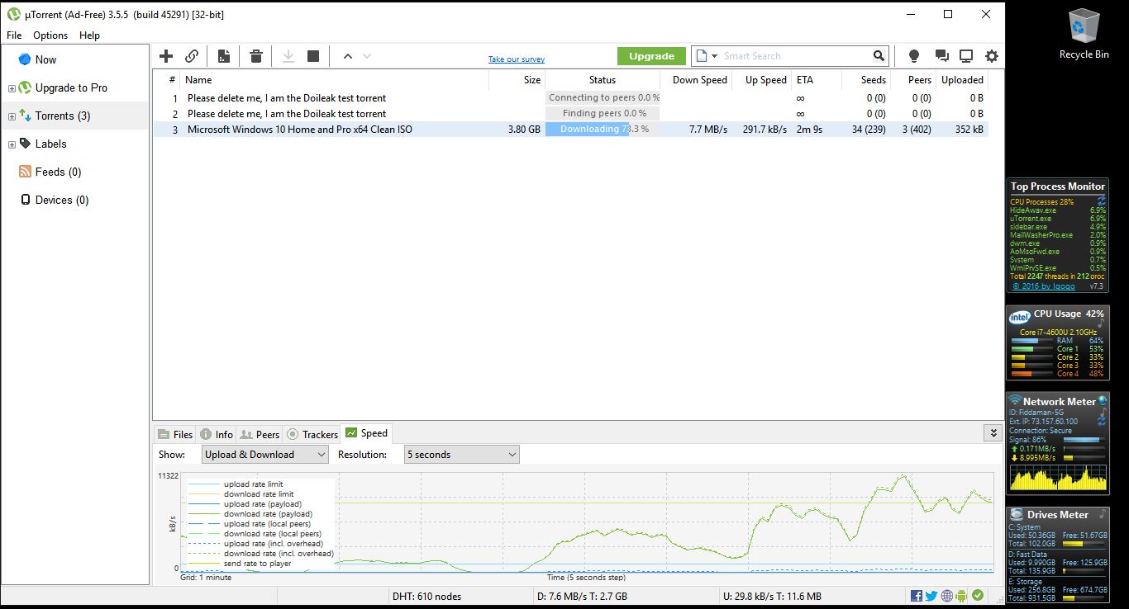Viewport: 1129px width, 609px height.
Task: Click the Take our survey link
Action: click(517, 59)
